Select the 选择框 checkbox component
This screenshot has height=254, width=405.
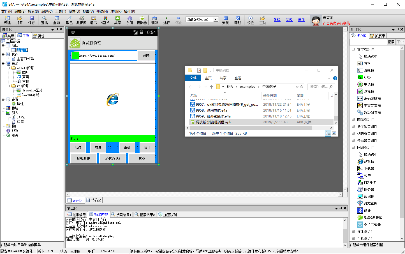tap(366, 91)
